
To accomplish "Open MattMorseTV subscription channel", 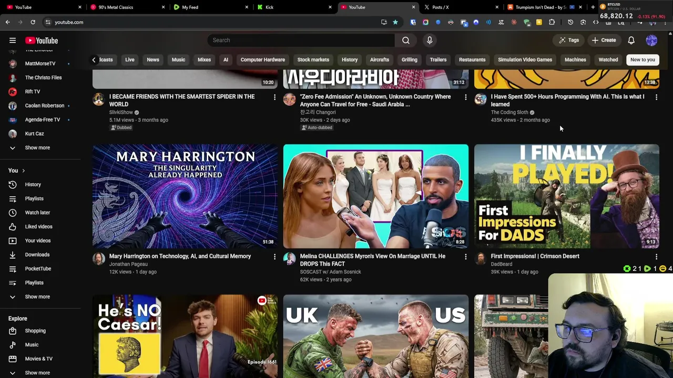I will click(x=40, y=64).
